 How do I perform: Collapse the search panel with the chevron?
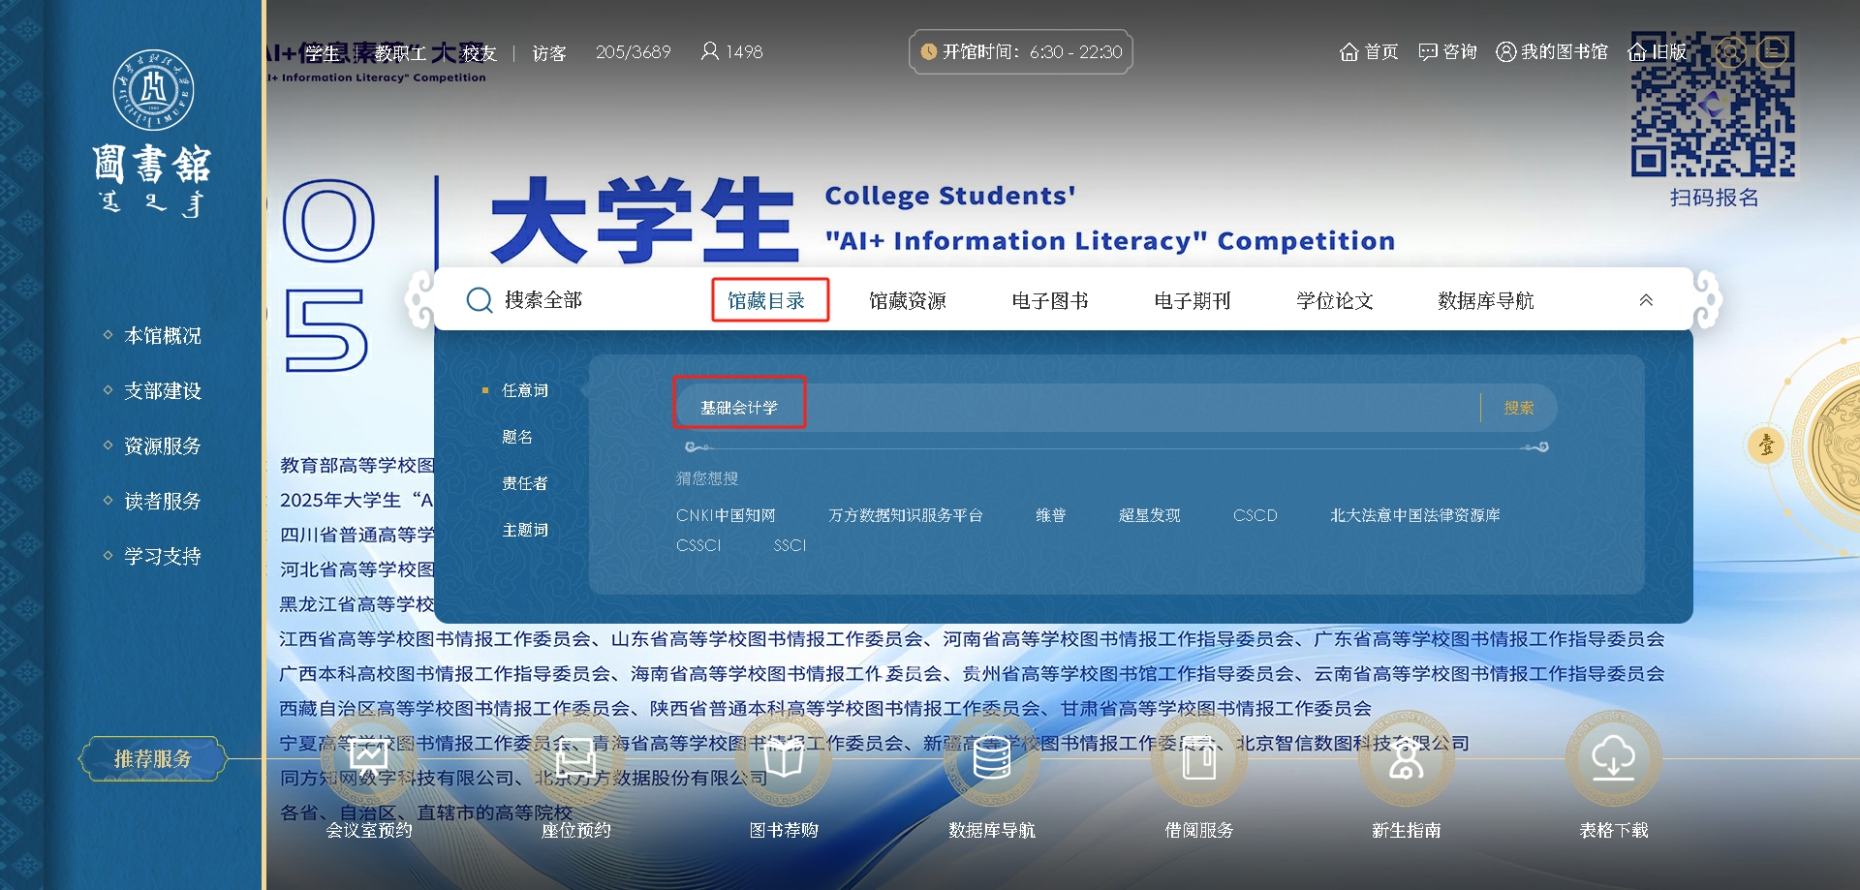[1646, 300]
